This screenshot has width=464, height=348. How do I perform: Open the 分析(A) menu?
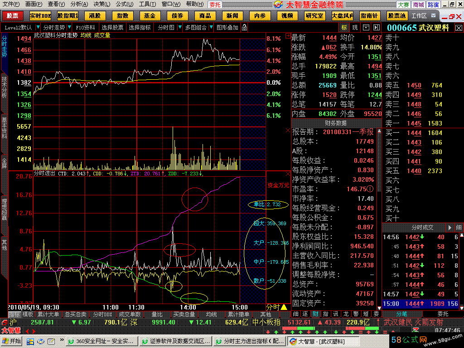[79, 4]
